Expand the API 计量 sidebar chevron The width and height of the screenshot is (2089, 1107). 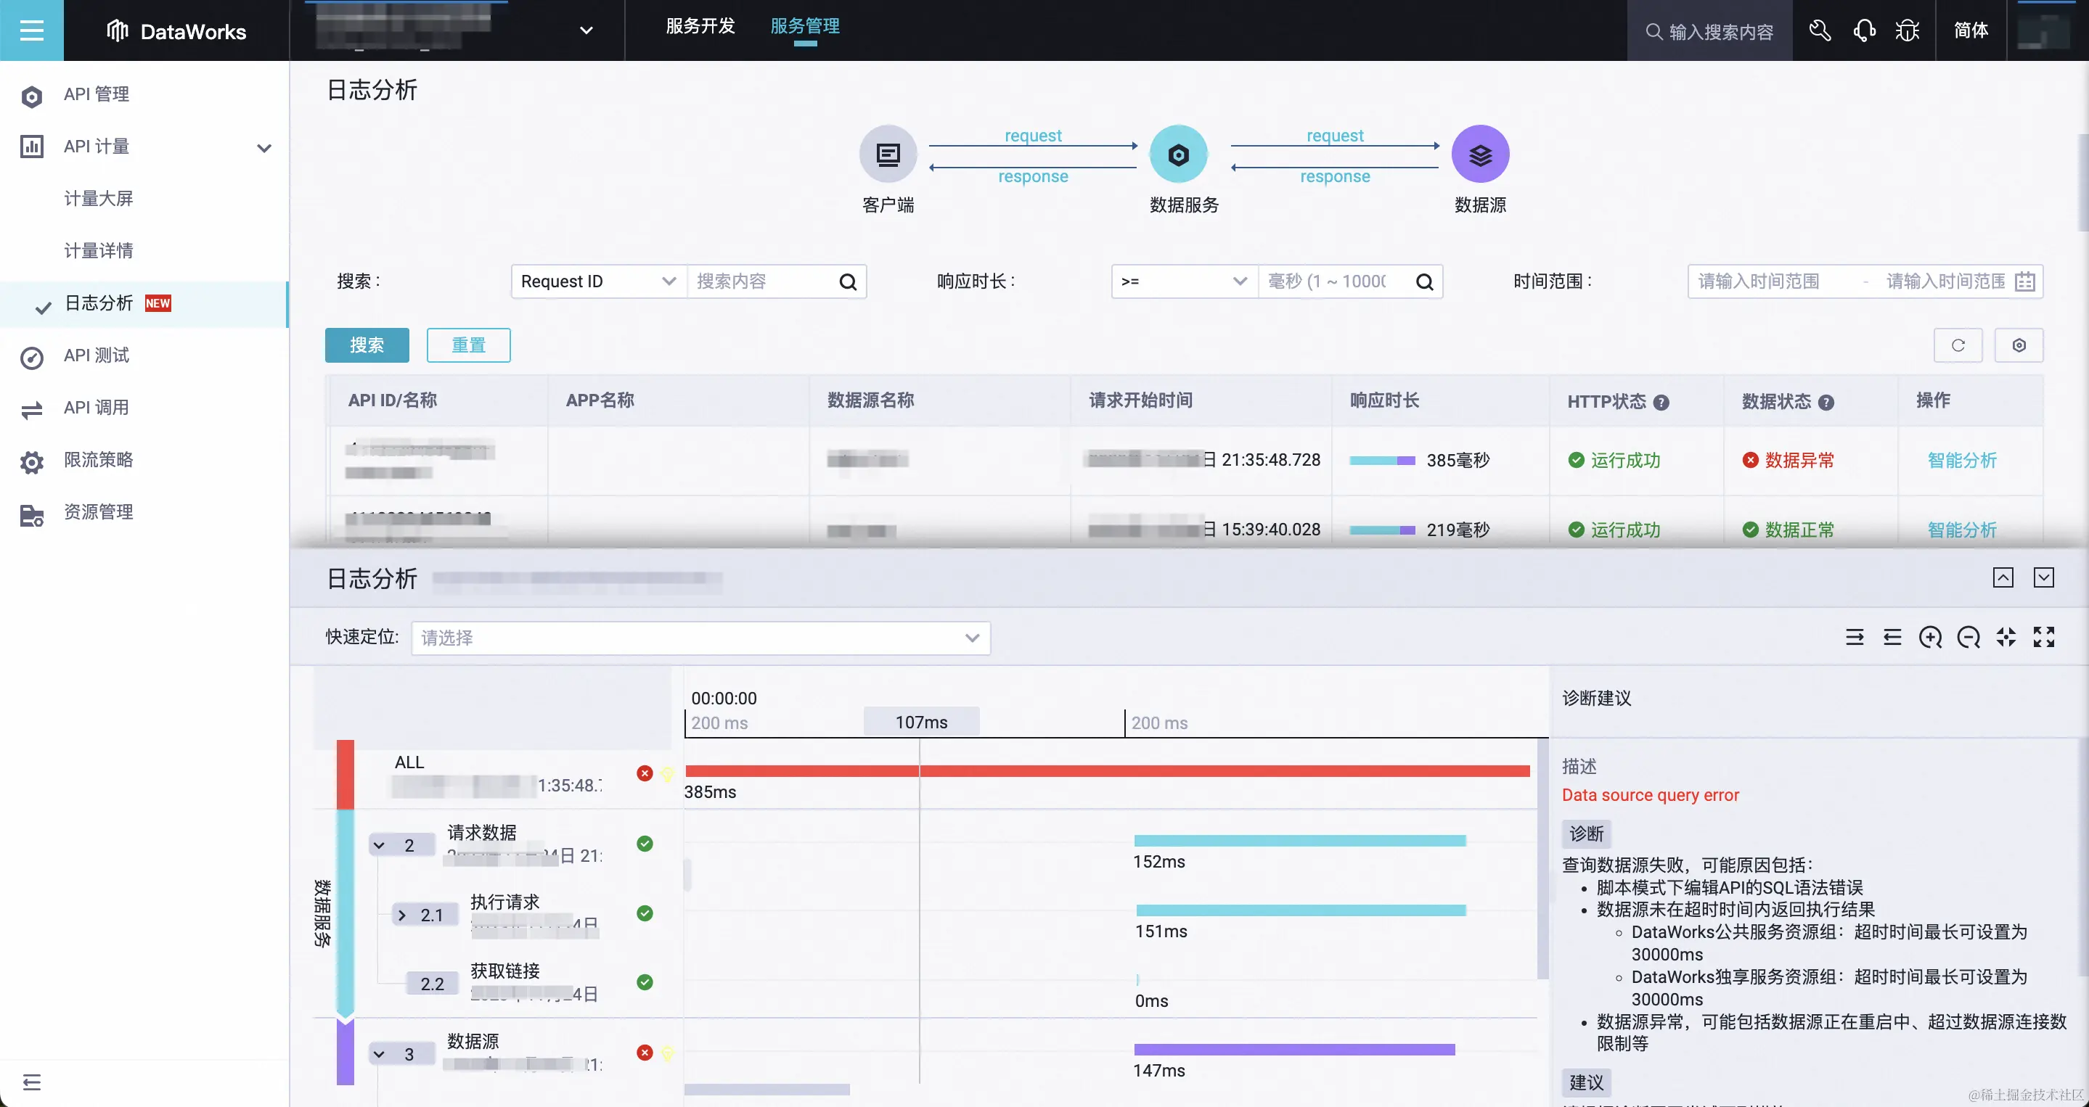pos(263,148)
